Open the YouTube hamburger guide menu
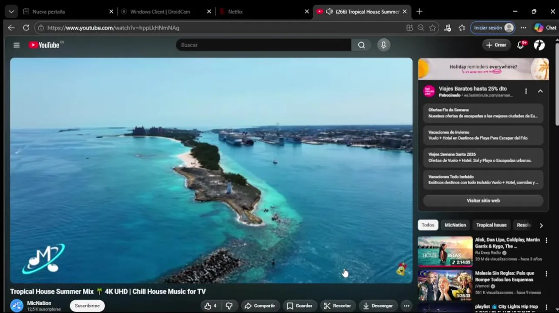This screenshot has width=559, height=313. point(17,45)
